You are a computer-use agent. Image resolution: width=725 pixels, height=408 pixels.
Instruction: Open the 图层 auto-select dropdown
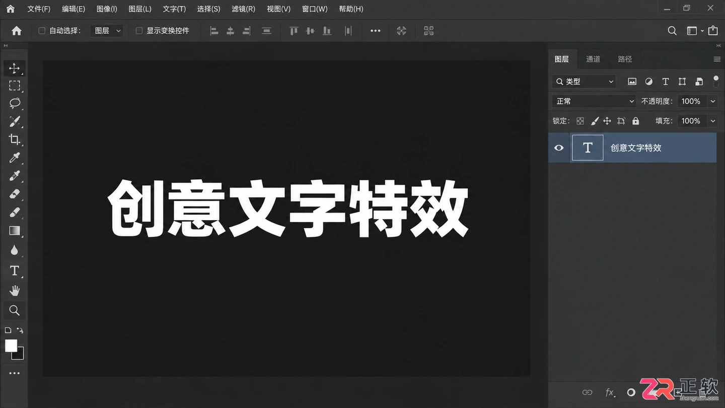107,31
